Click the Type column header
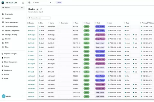Image resolution: width=154 pixels, height=102 pixels. [x=77, y=23]
